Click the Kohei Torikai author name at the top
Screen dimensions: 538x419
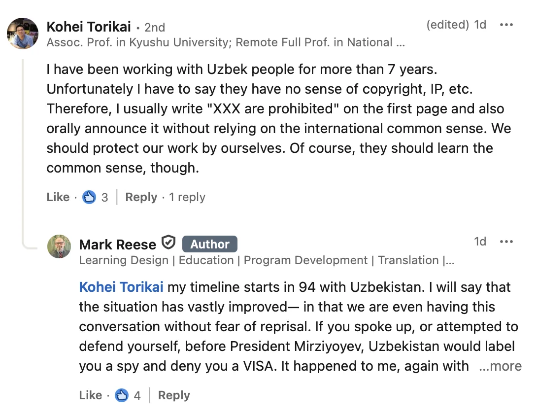89,27
